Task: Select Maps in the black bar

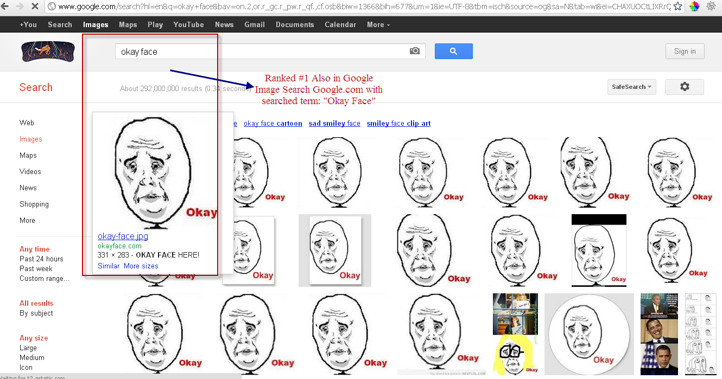Action: (128, 24)
